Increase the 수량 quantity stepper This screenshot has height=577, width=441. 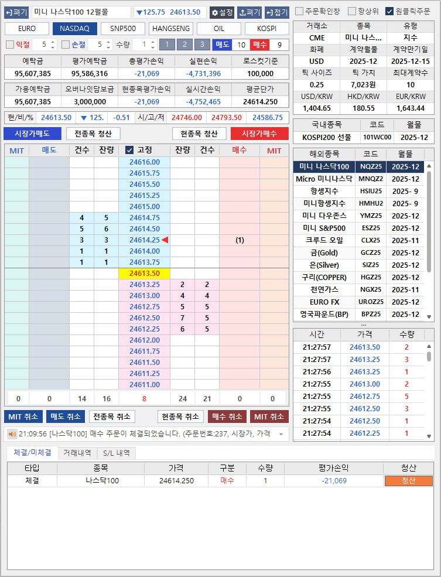coord(153,42)
